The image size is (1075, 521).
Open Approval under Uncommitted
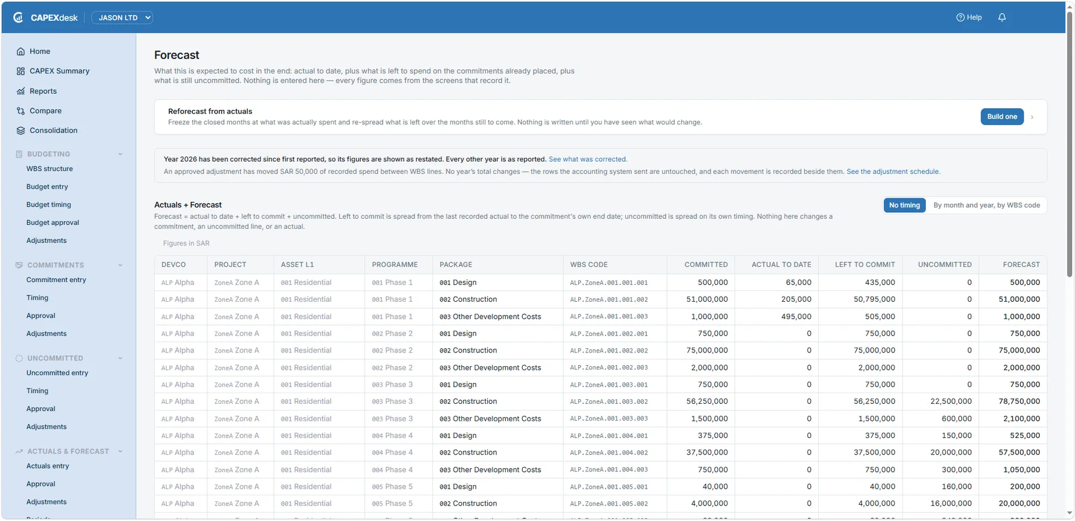point(41,409)
